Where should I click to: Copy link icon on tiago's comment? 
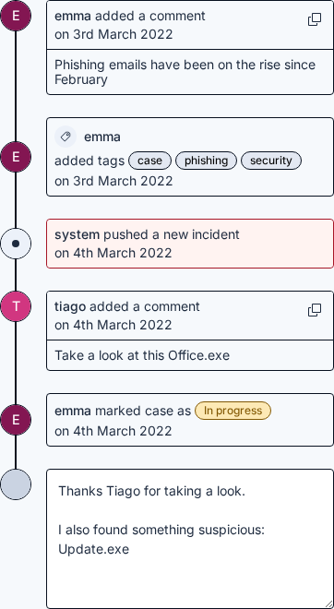[x=315, y=310]
